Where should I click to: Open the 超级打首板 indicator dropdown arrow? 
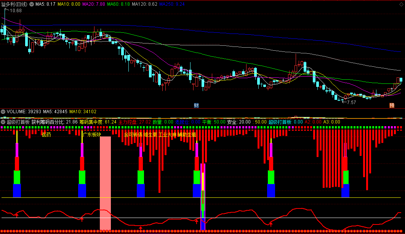pyautogui.click(x=3, y=122)
